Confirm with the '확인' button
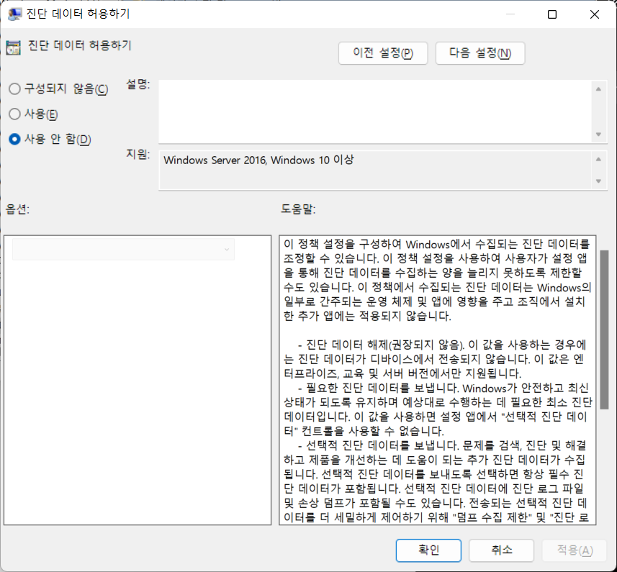617x572 pixels. (428, 550)
